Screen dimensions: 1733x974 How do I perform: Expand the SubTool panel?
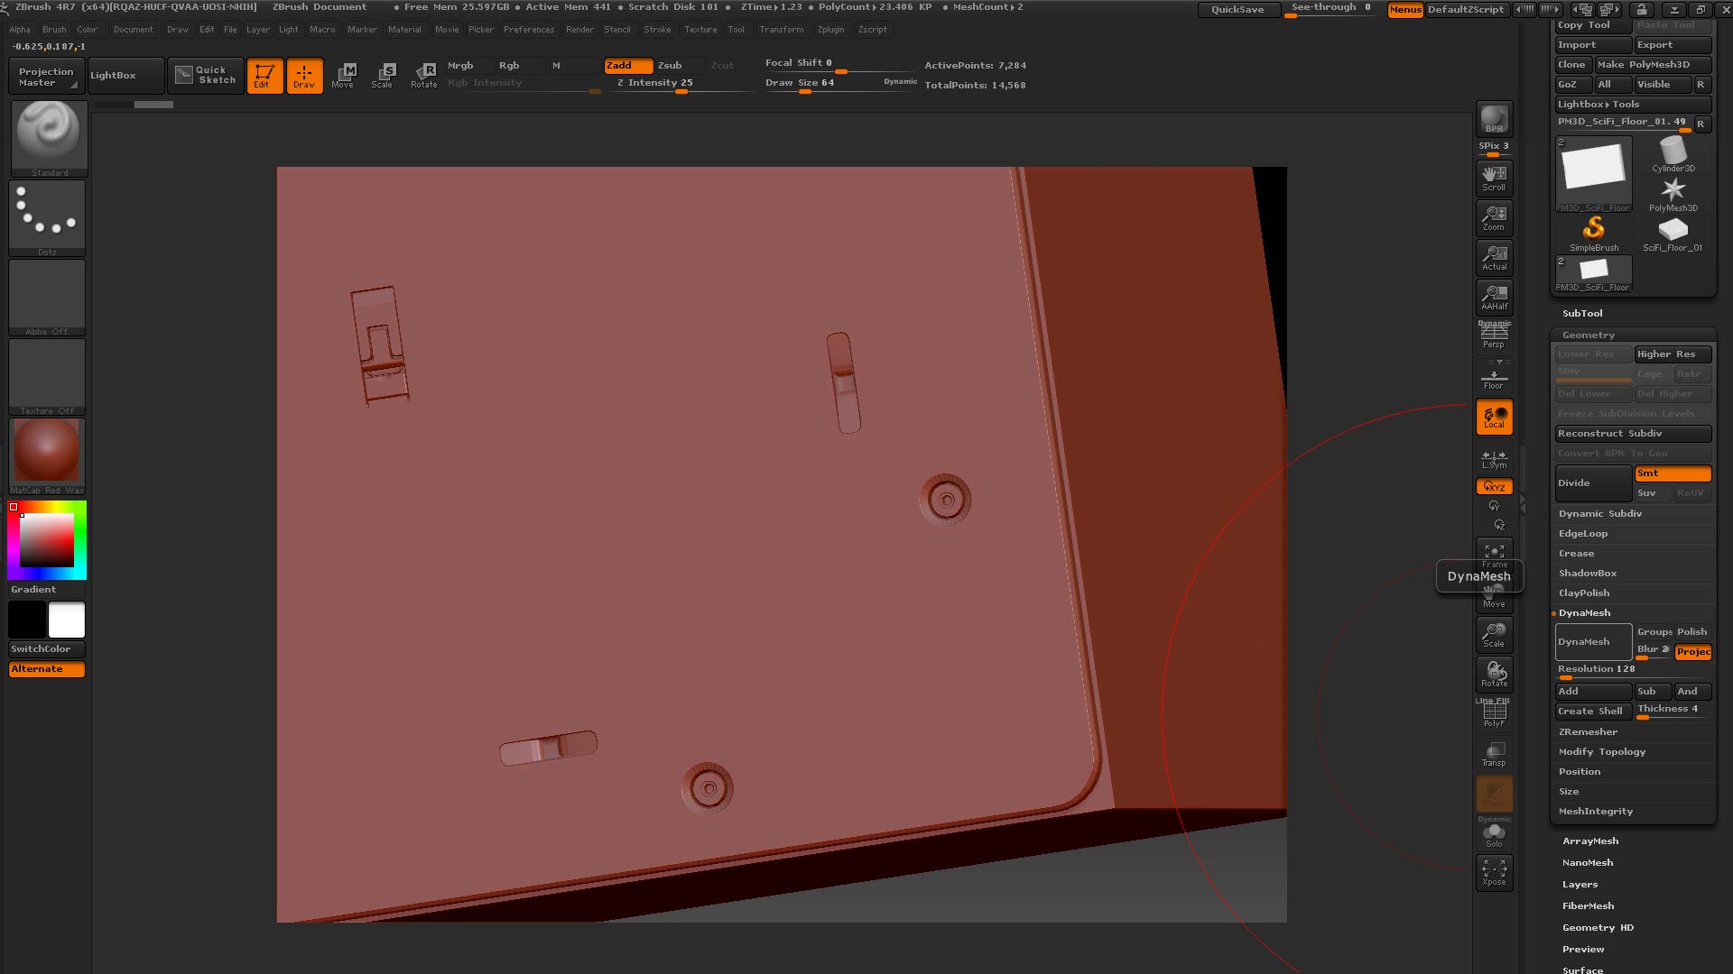point(1582,313)
